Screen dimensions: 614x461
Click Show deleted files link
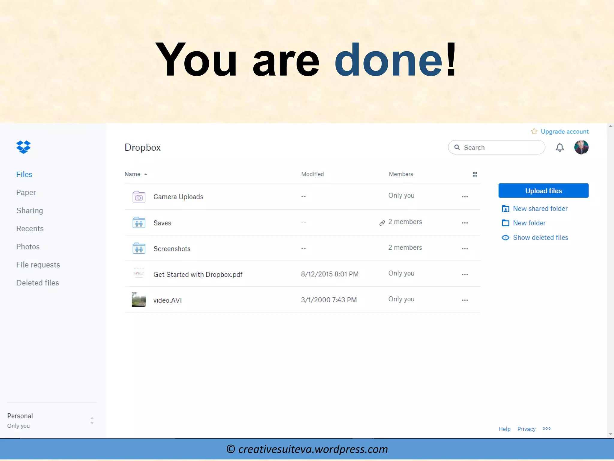[x=541, y=237]
